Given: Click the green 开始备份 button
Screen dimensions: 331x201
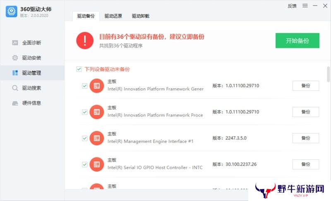Looking at the screenshot, I should 297,41.
